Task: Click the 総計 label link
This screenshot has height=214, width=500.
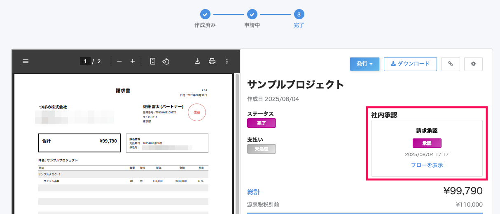Action: 254,192
